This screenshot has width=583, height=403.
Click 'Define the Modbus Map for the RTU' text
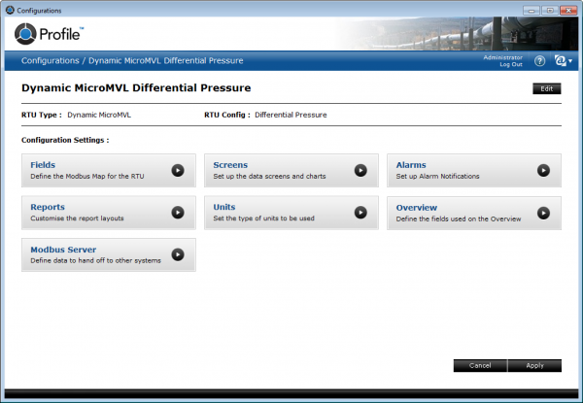[87, 176]
